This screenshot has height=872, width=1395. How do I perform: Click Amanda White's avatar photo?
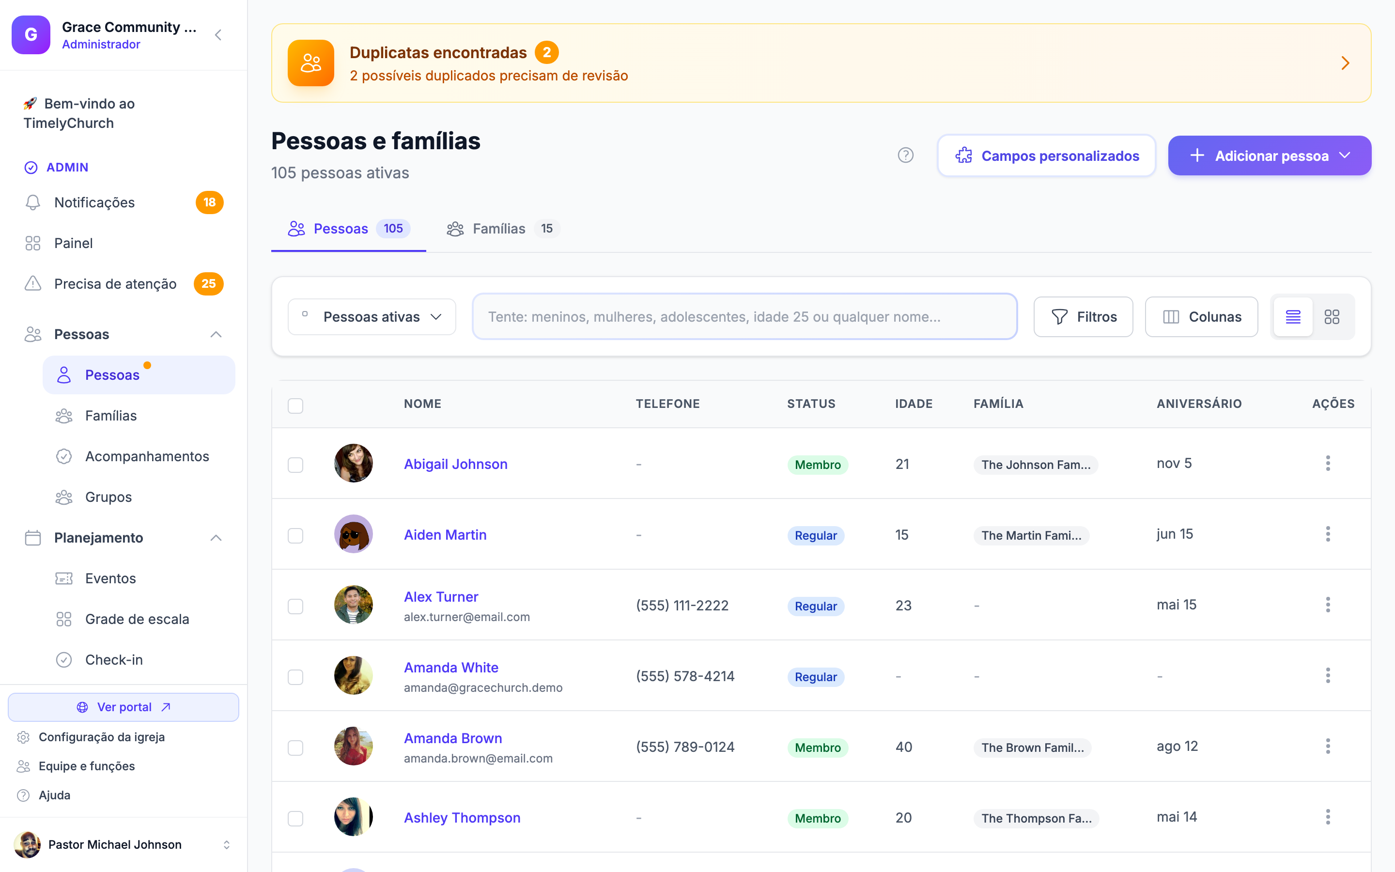pos(354,675)
